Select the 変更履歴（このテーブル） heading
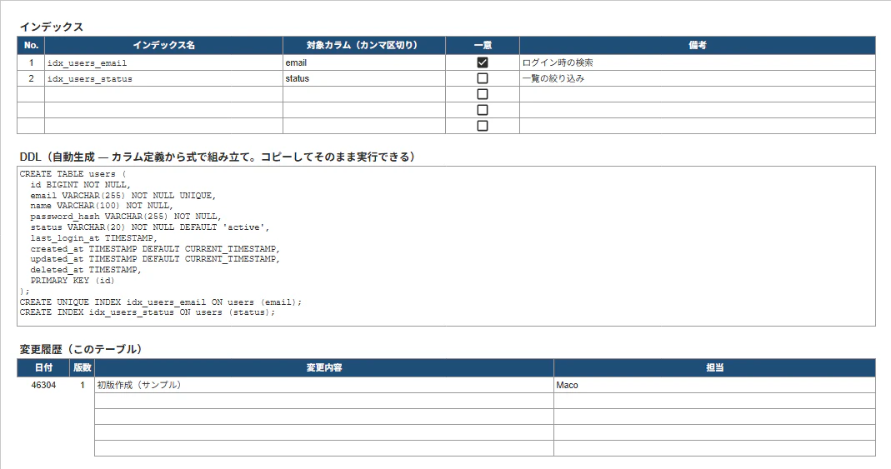The height and width of the screenshot is (469, 891). coord(81,349)
